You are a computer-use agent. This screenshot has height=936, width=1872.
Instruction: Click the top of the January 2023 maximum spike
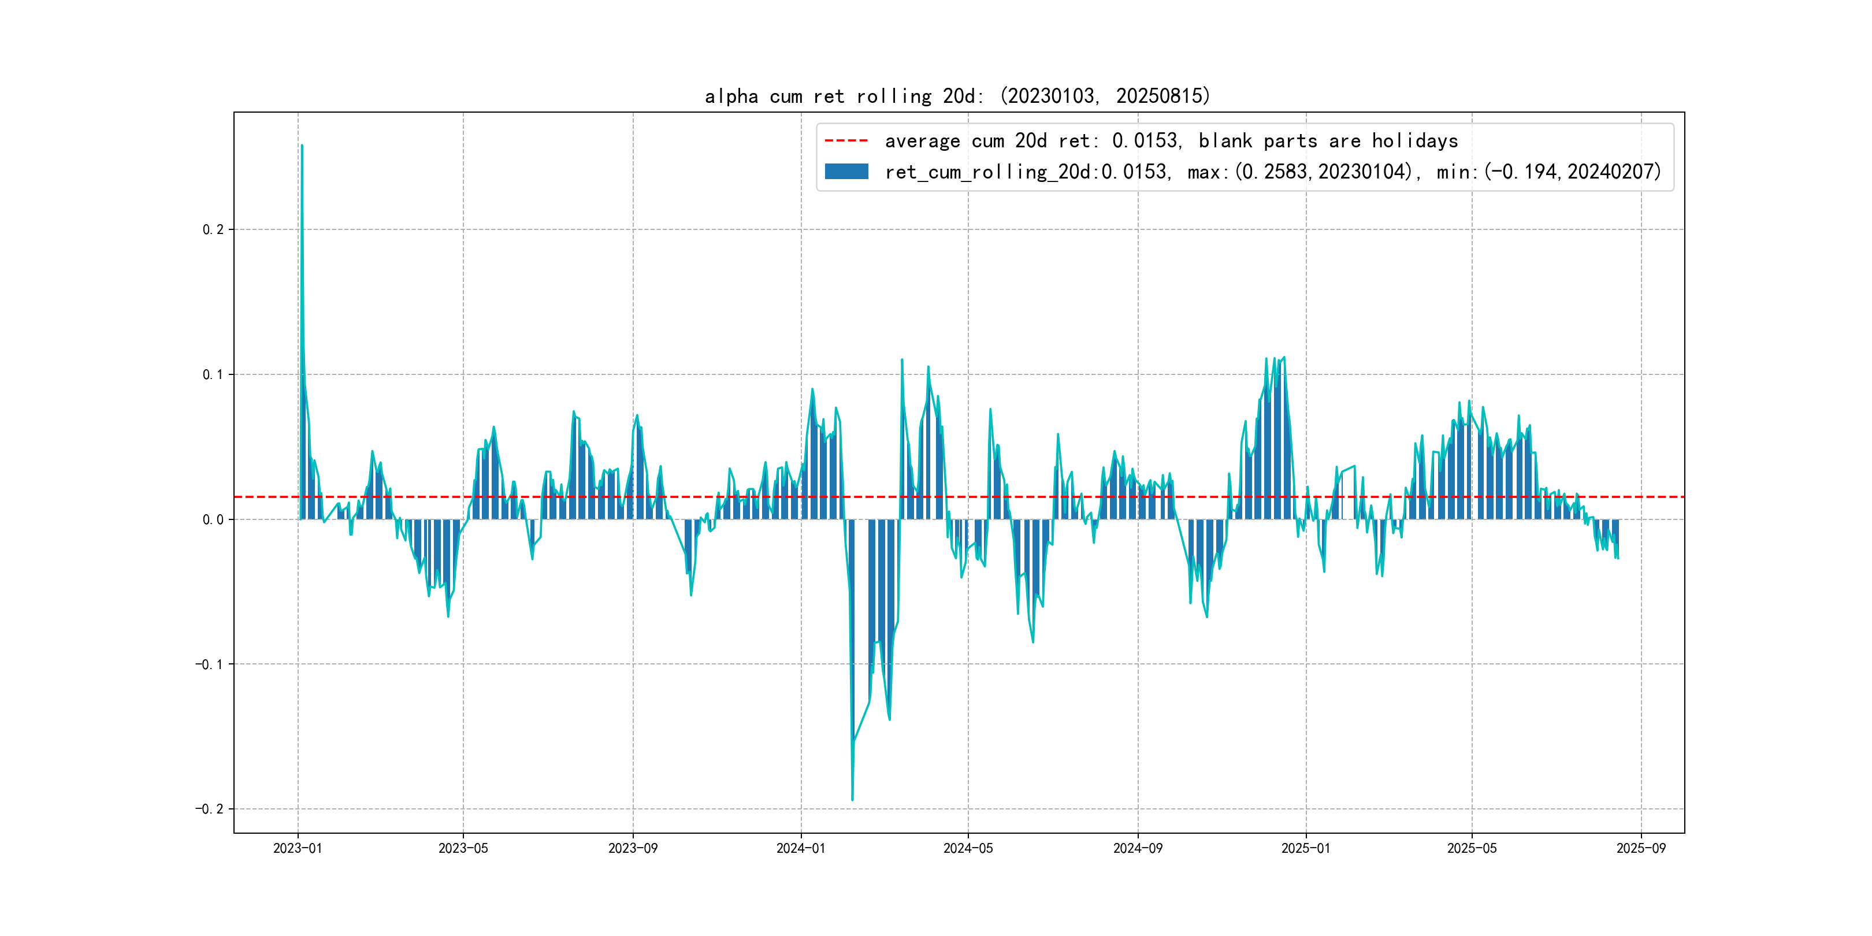(x=302, y=146)
